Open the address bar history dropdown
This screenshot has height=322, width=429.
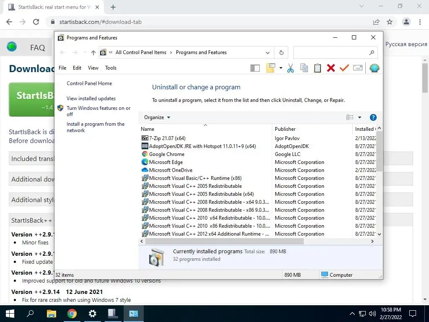click(x=268, y=52)
